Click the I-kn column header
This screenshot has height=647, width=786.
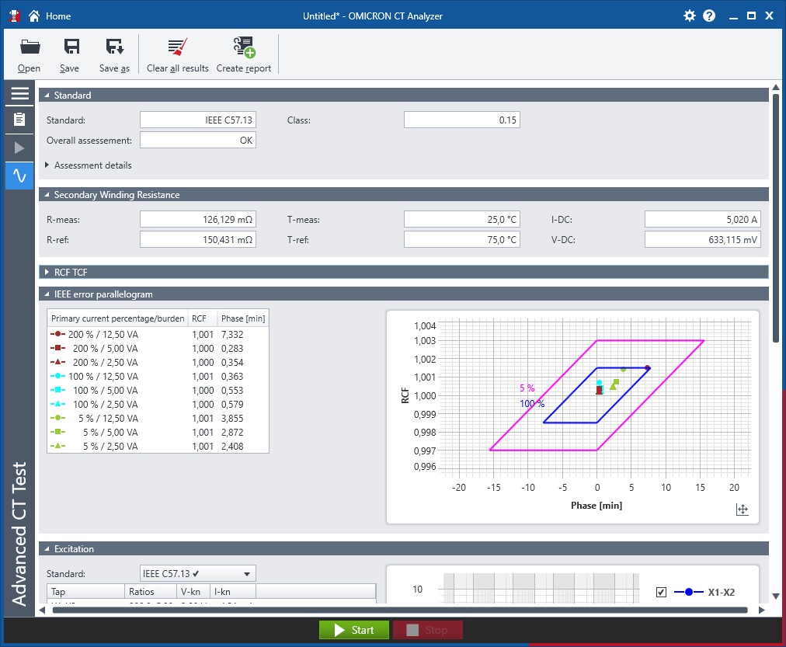232,592
